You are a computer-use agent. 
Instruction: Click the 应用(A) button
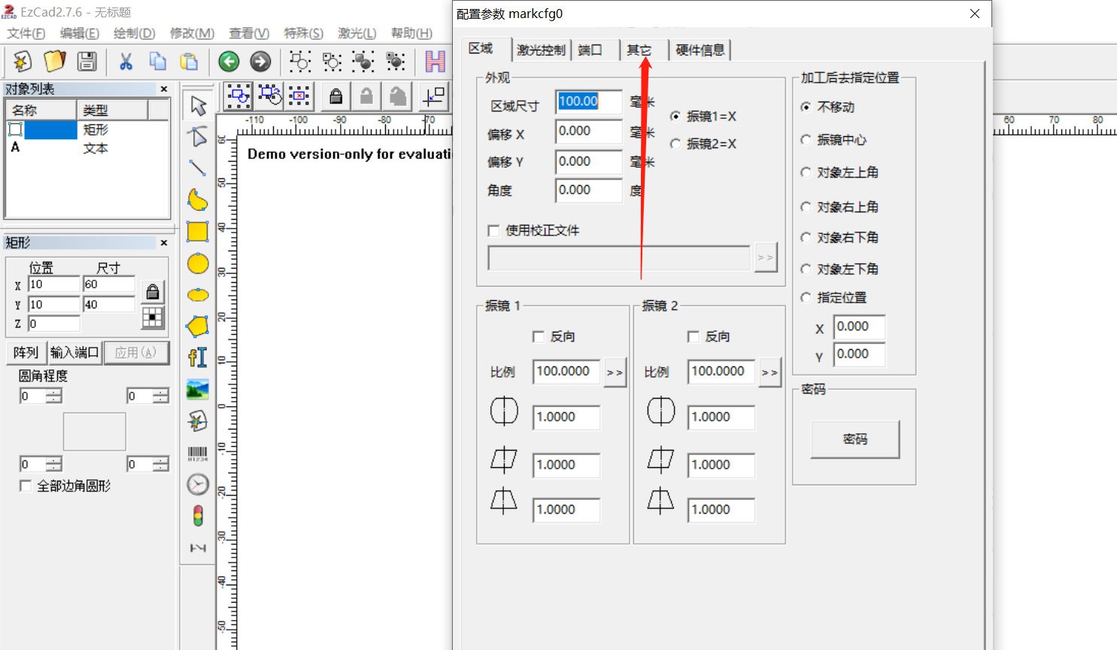click(x=136, y=352)
